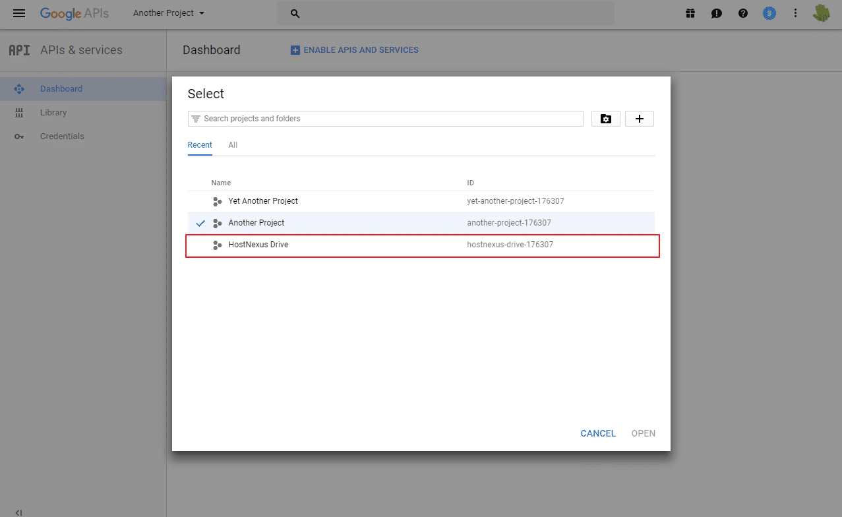
Task: Click the Name column header
Action: [x=221, y=183]
